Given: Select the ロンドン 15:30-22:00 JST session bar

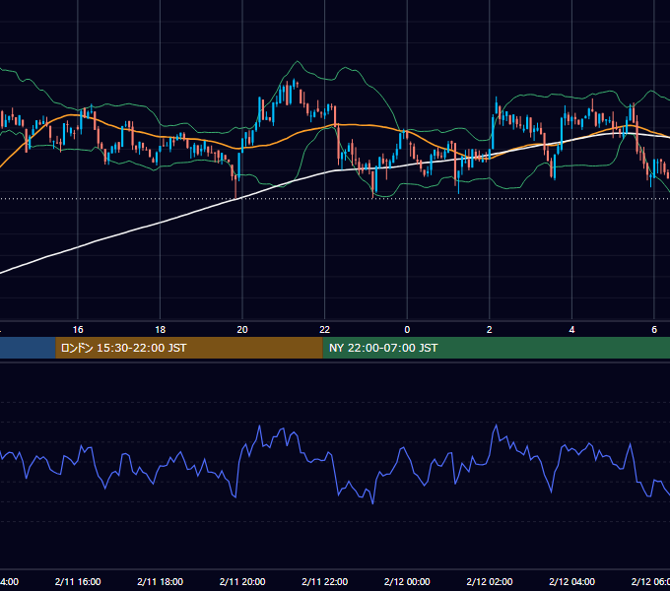Looking at the screenshot, I should [189, 348].
